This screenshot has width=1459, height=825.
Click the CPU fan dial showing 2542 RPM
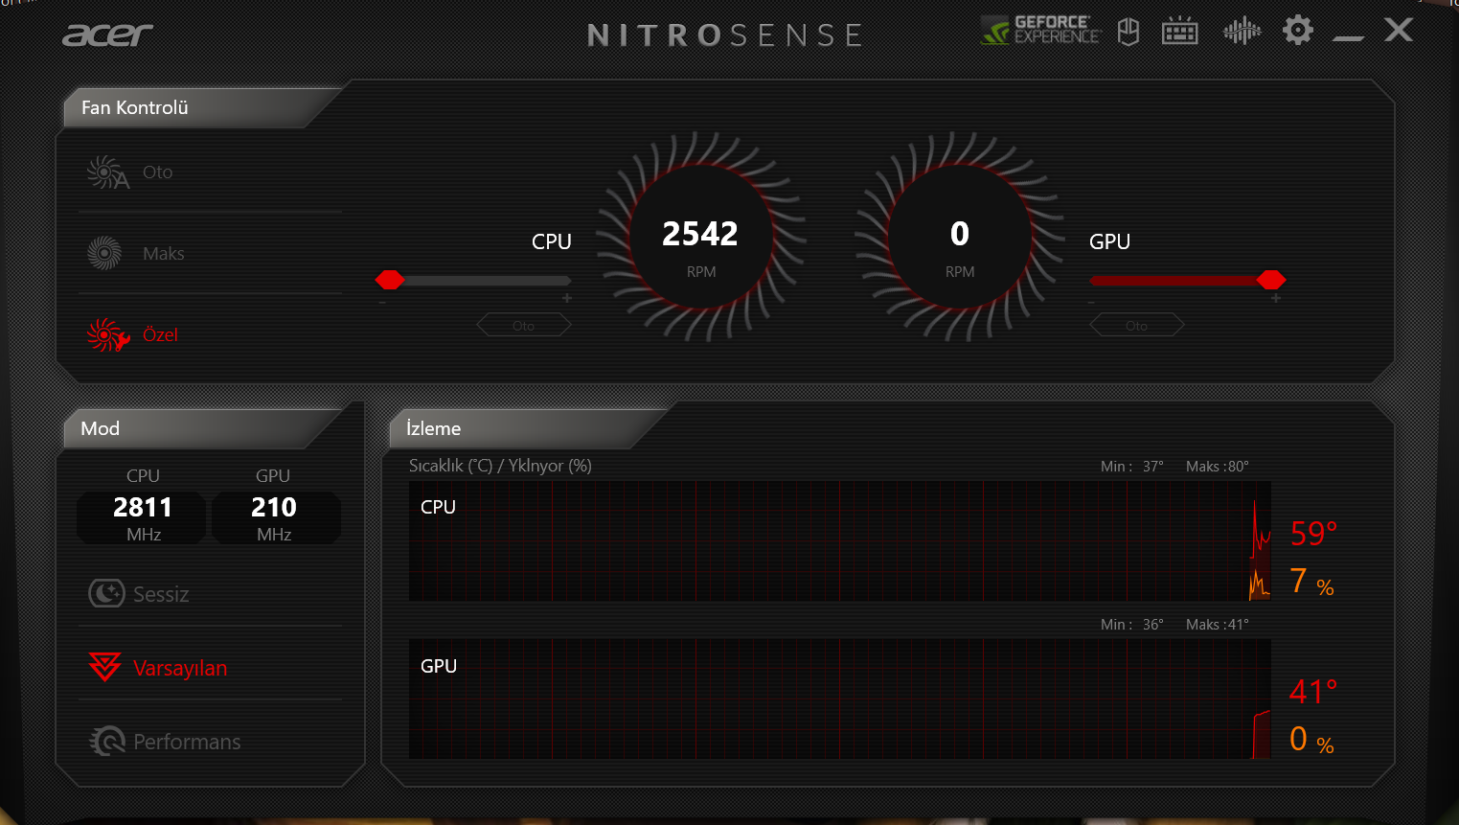[701, 238]
